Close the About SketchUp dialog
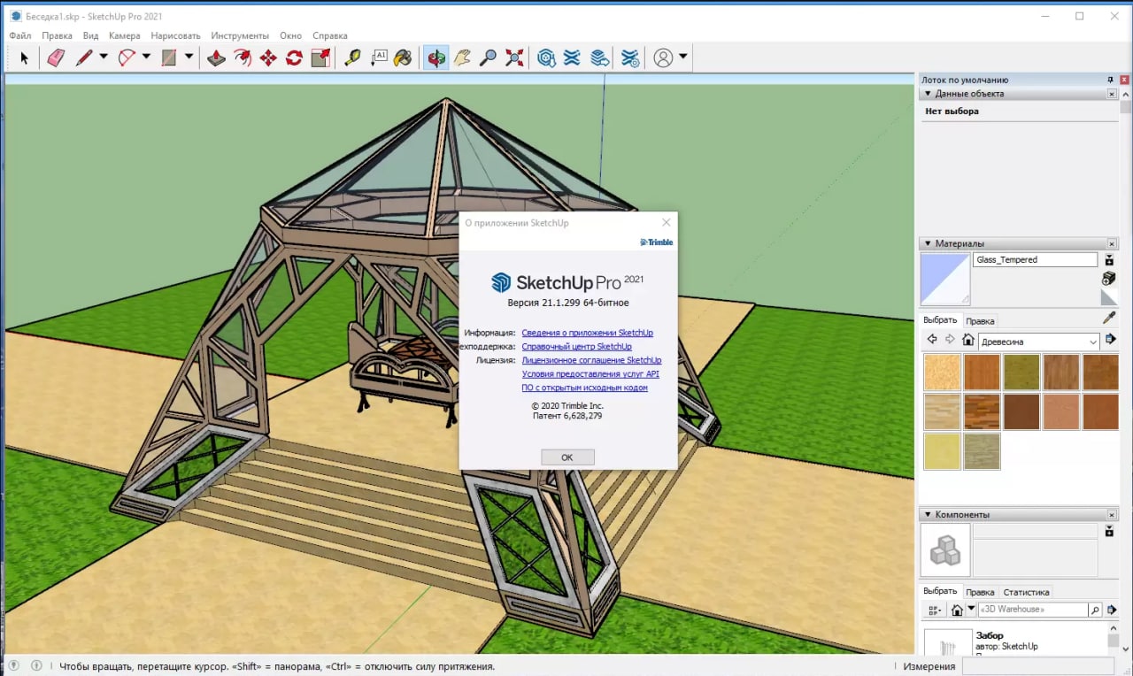This screenshot has height=676, width=1133. click(667, 223)
